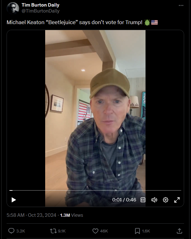Screen dimensions: 191x239
Task: Click the video frame of man in cap
Action: click(95, 110)
